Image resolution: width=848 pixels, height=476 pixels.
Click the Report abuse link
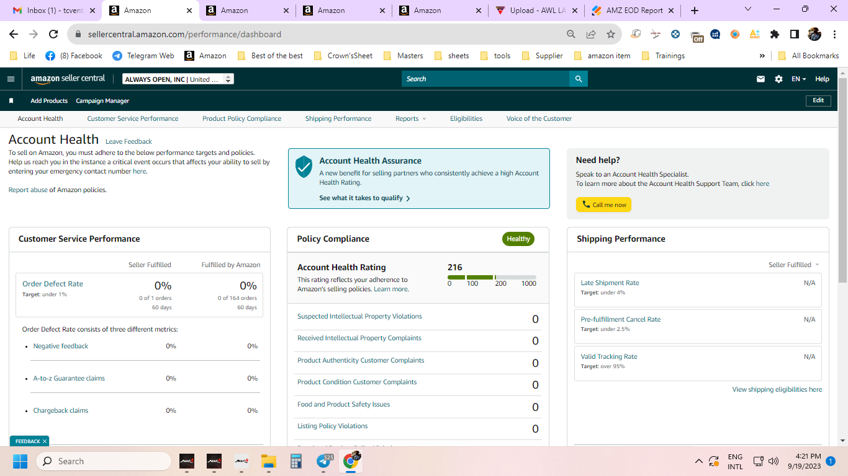click(x=28, y=190)
